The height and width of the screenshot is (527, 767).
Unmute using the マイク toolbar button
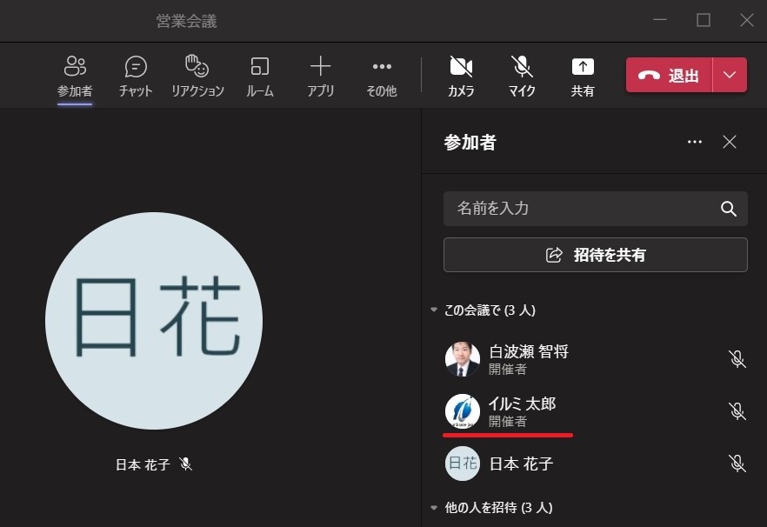tap(522, 77)
